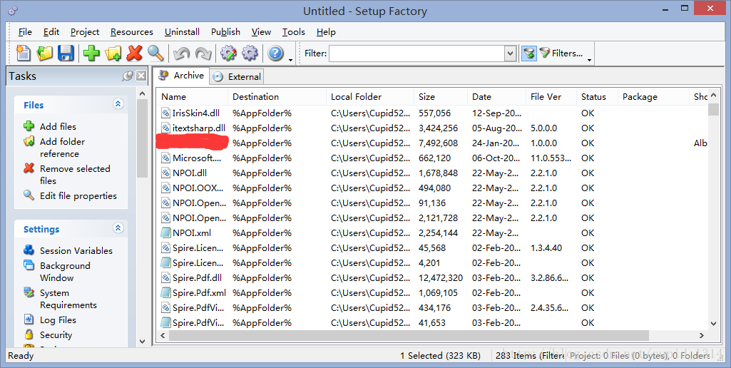This screenshot has height=368, width=731.
Task: Pin the Tasks pane
Action: [x=127, y=76]
